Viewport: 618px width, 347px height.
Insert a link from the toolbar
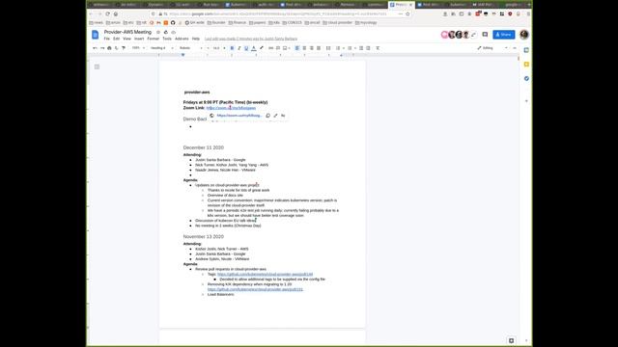(x=270, y=48)
